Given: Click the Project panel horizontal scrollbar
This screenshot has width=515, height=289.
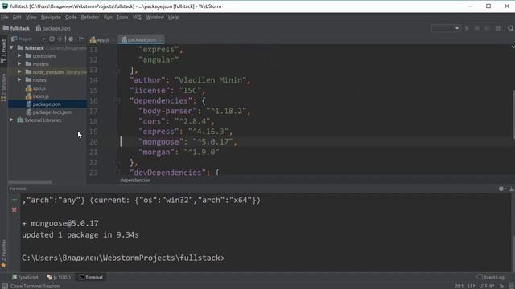Looking at the screenshot, I should tap(30, 182).
